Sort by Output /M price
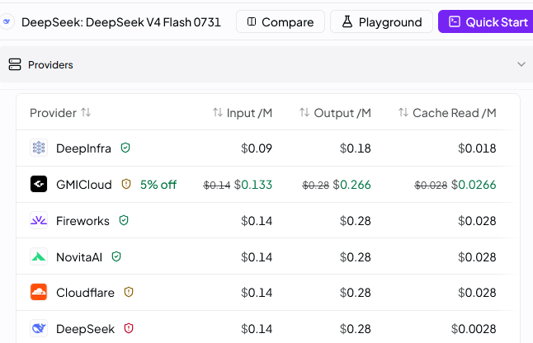This screenshot has height=343, width=533. [335, 113]
